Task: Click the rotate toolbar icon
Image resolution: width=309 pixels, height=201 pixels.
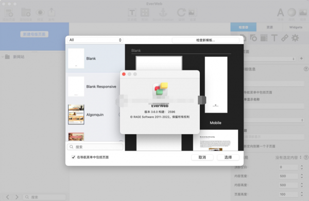Action: coord(181,12)
